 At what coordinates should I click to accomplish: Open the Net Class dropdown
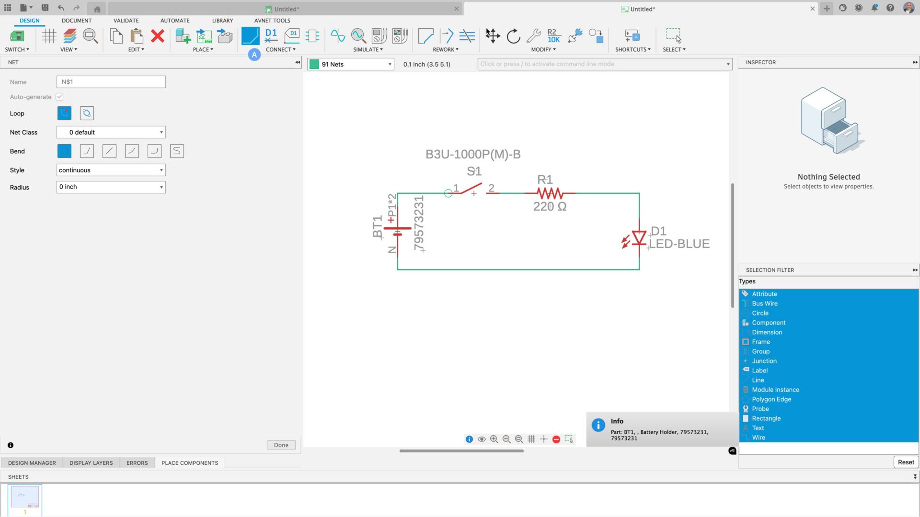pyautogui.click(x=111, y=132)
